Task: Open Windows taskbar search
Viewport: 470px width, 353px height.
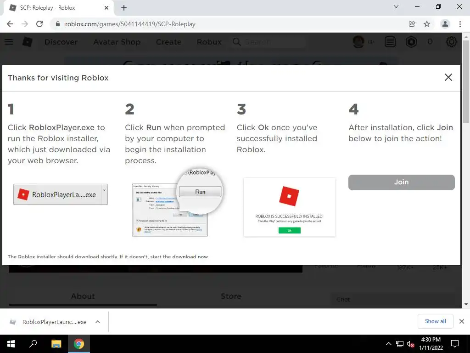Action: click(x=33, y=344)
